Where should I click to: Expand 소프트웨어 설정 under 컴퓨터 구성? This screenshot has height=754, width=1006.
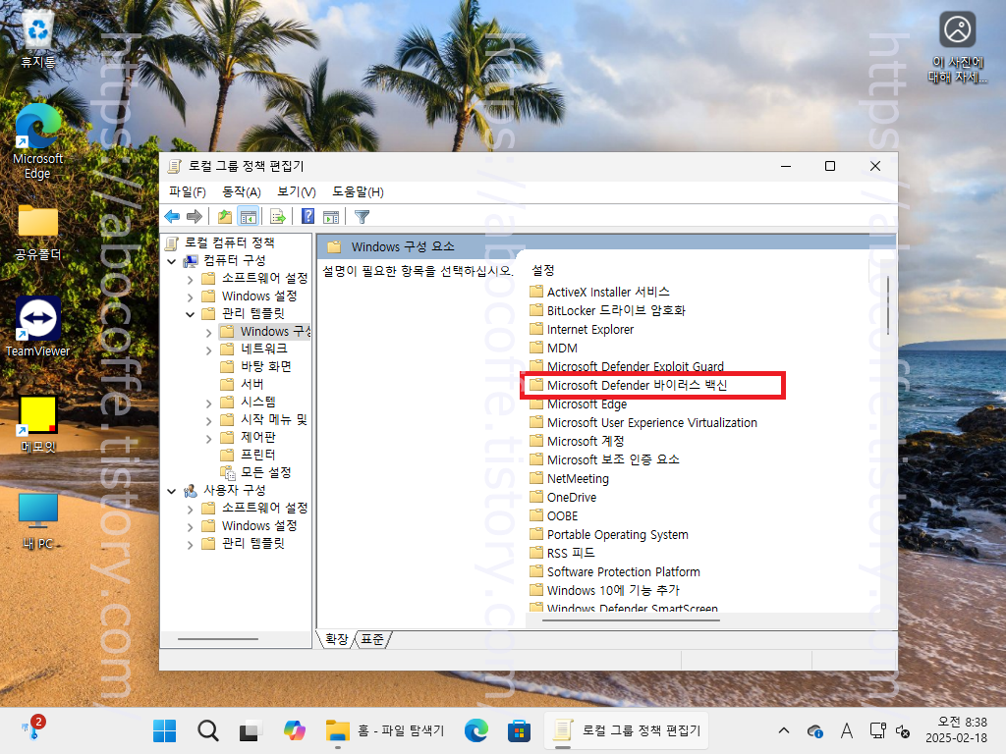(190, 280)
